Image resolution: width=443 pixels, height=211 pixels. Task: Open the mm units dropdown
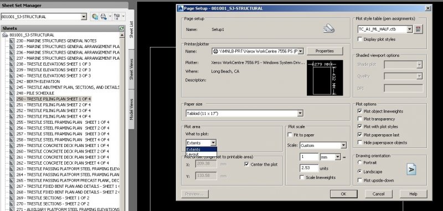(338, 157)
